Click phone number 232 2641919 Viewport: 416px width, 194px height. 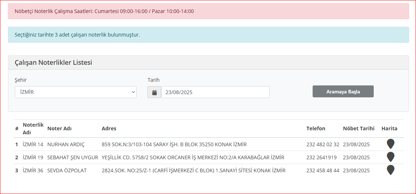point(321,157)
